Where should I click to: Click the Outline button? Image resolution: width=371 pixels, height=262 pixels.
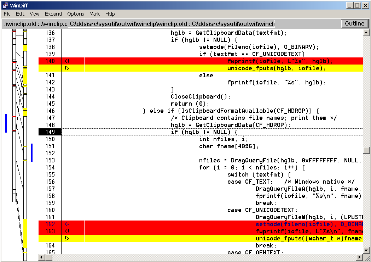coord(354,23)
